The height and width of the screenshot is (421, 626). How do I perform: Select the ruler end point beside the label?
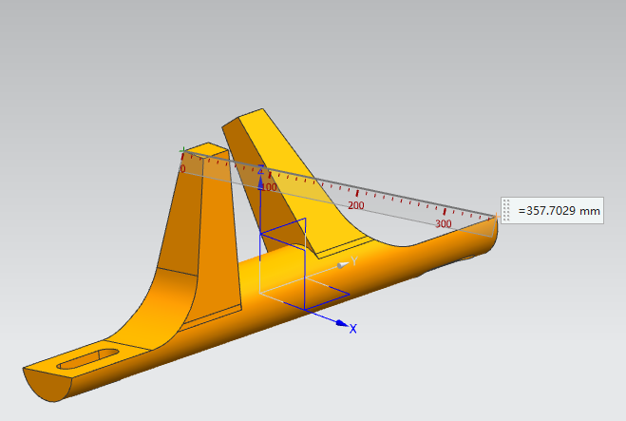495,217
